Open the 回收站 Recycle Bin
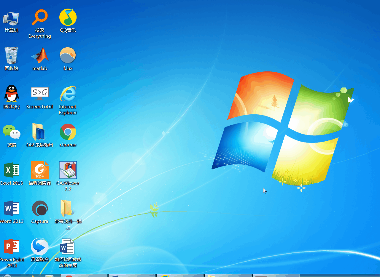Image resolution: width=380 pixels, height=277 pixels. pos(12,55)
